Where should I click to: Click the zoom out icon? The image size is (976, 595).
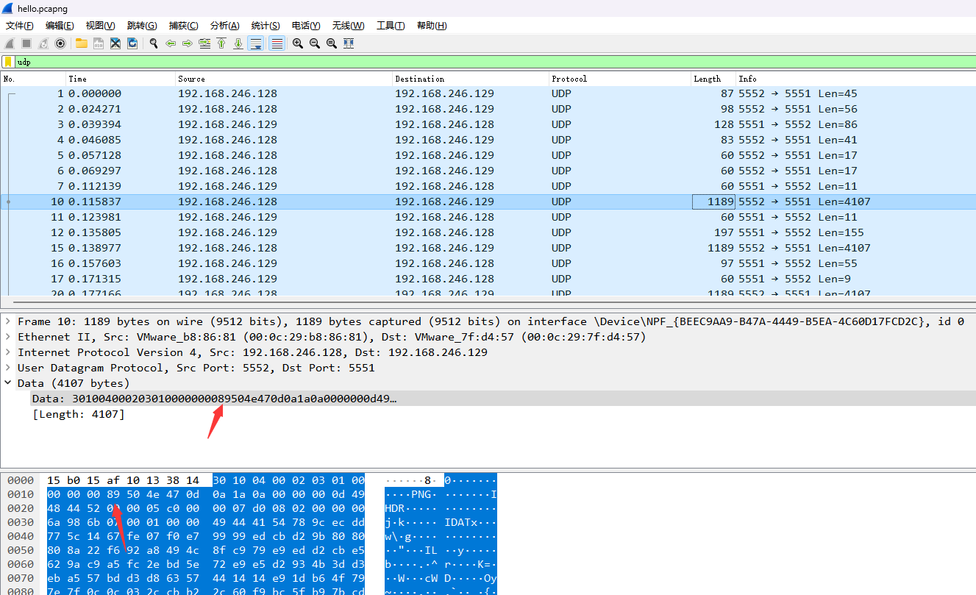tap(315, 43)
